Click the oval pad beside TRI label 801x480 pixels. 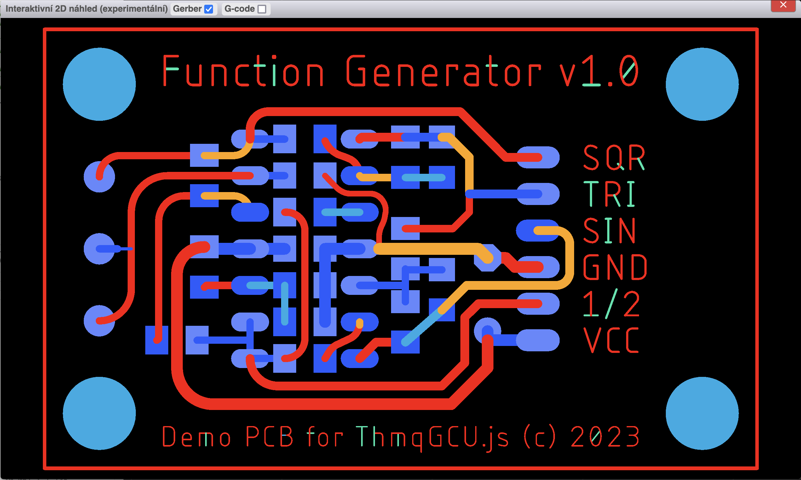(x=549, y=194)
